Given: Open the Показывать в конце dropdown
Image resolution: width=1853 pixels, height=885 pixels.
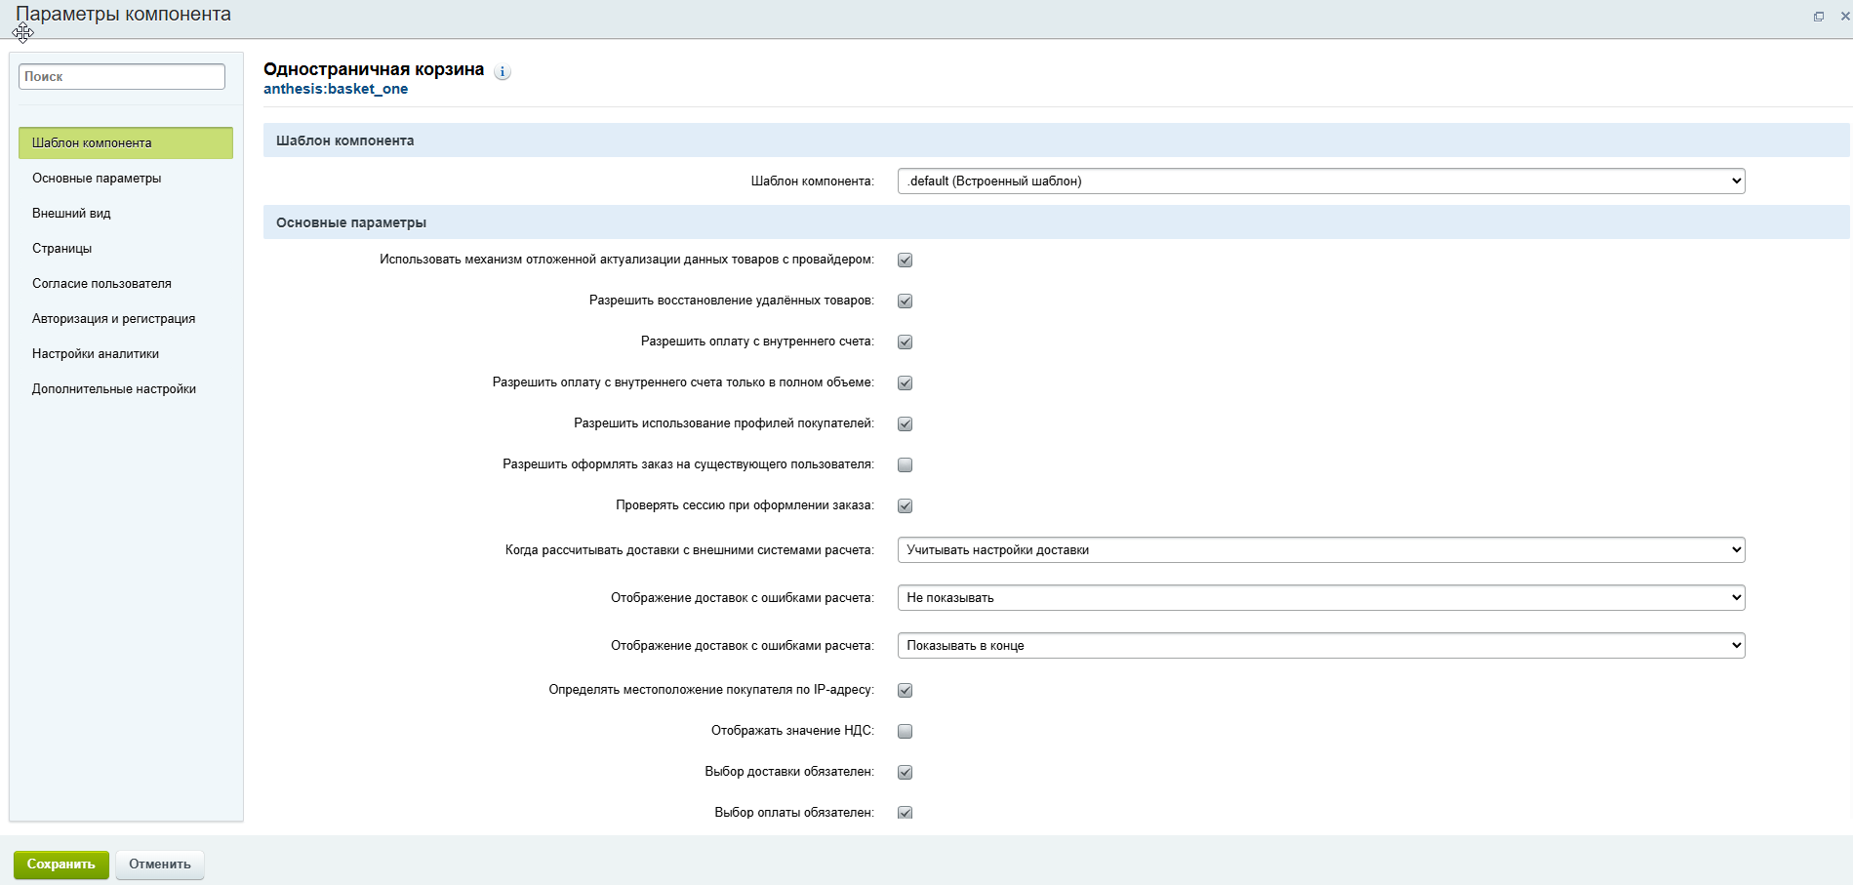Looking at the screenshot, I should (1321, 646).
